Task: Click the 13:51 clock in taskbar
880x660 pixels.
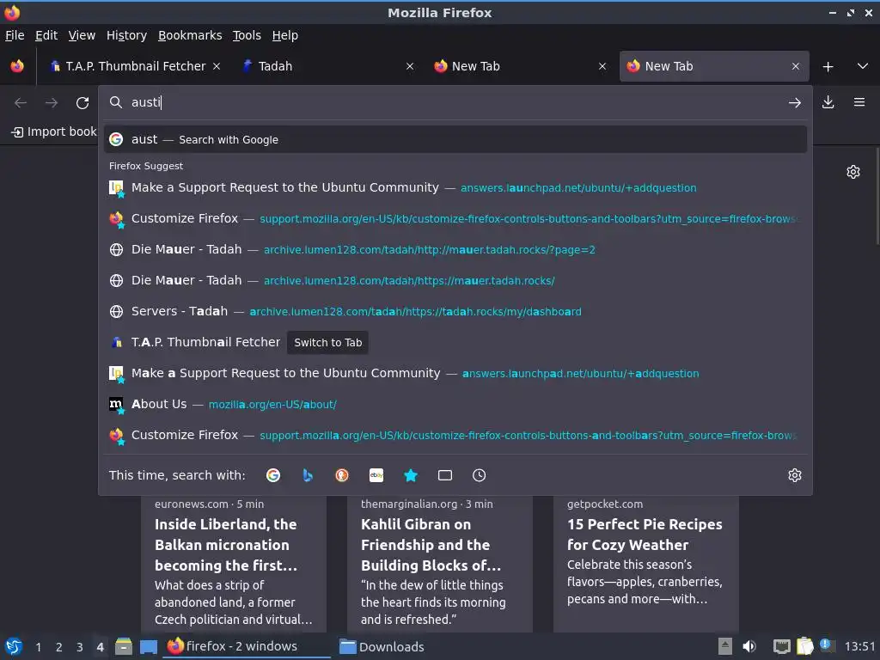Action: coord(859,646)
